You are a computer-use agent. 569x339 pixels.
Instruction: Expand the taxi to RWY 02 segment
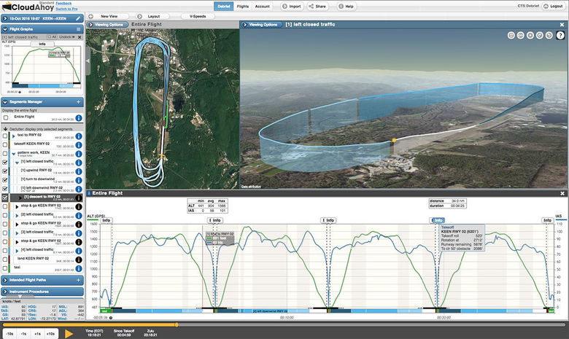14,136
